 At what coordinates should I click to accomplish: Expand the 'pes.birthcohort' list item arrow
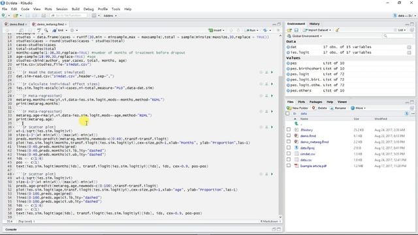point(288,69)
